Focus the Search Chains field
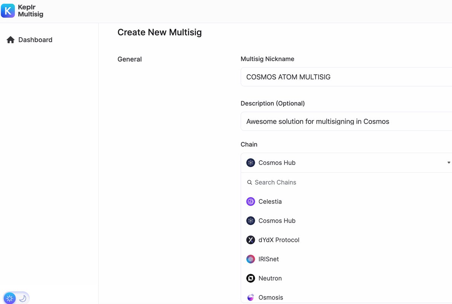452x304 pixels. [x=346, y=182]
